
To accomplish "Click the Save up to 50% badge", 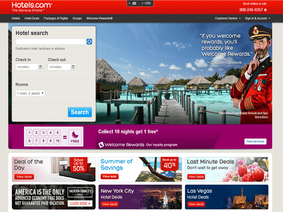I will click(x=79, y=165).
